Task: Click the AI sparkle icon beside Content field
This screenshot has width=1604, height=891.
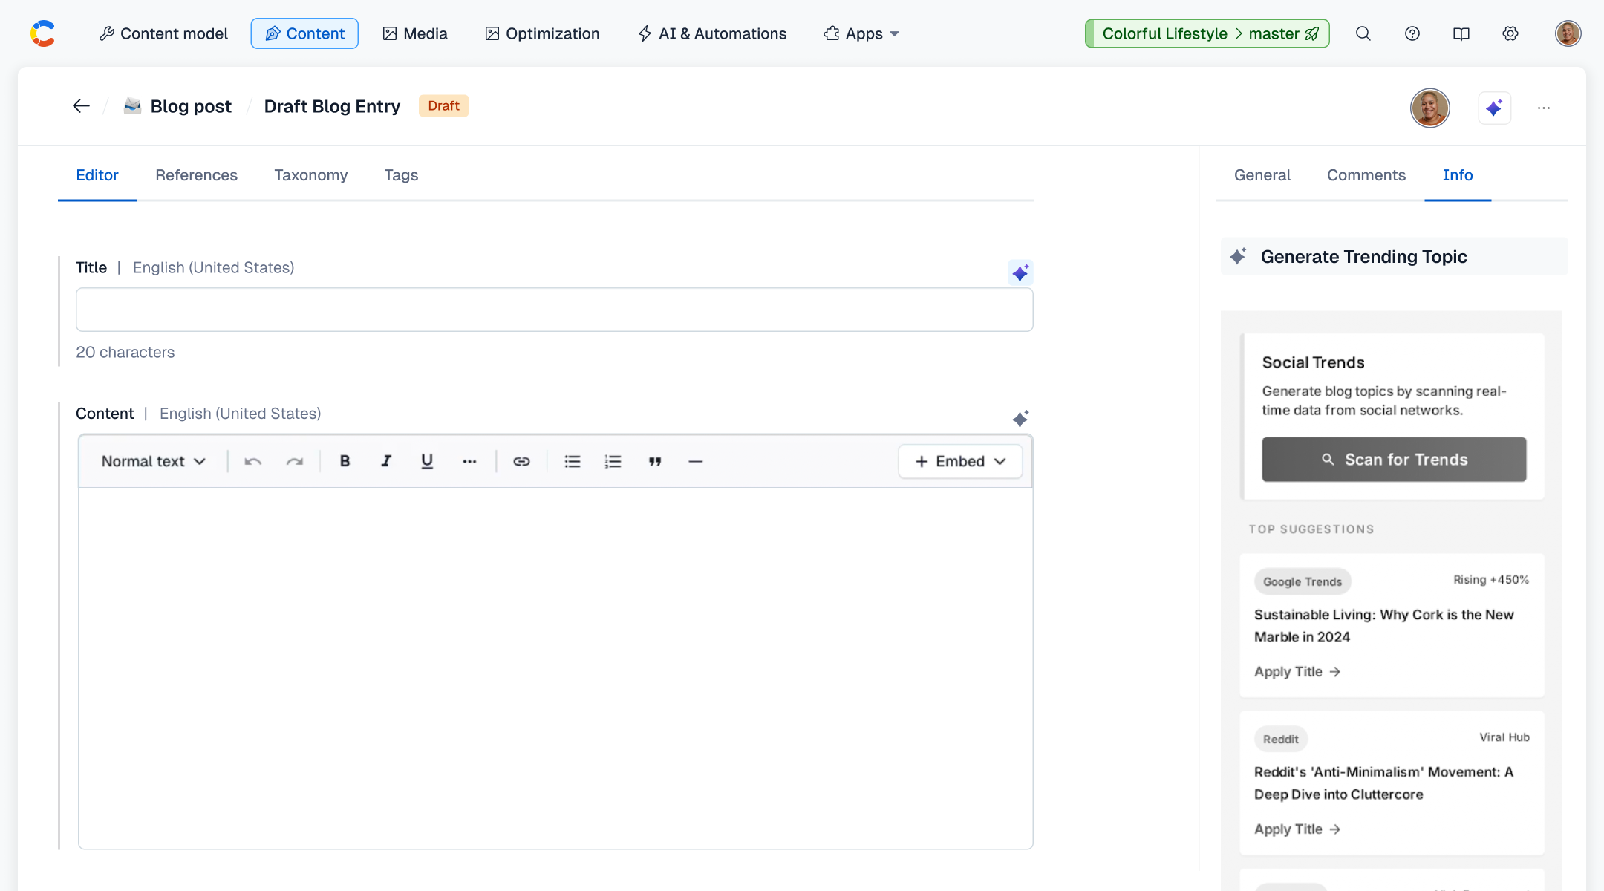Action: pos(1020,419)
